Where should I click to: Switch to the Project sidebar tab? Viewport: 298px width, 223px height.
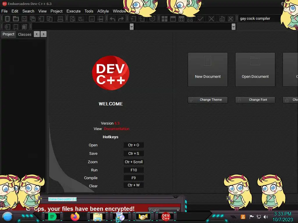coord(8,34)
